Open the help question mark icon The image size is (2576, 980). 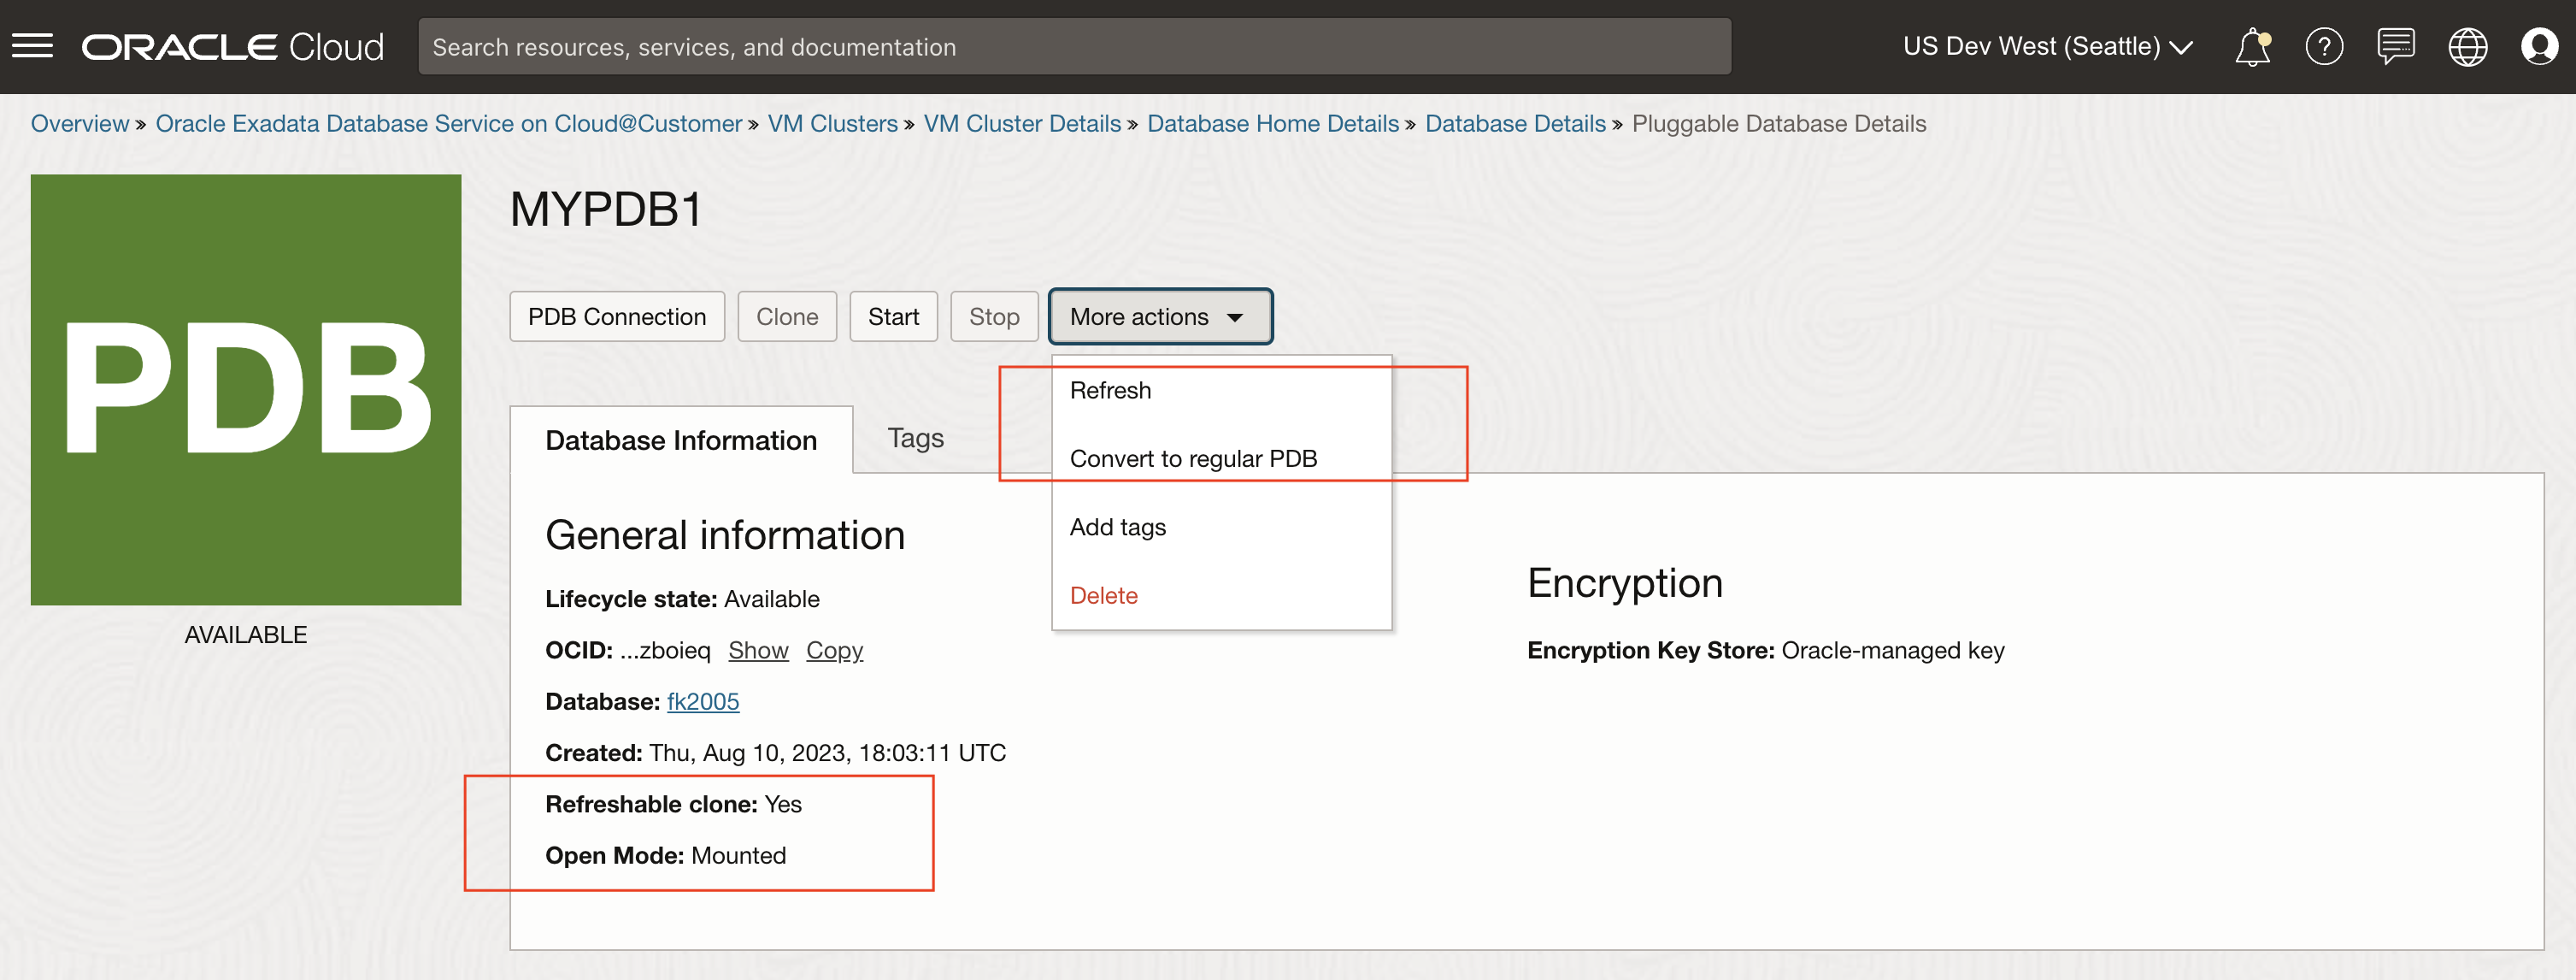[x=2323, y=46]
